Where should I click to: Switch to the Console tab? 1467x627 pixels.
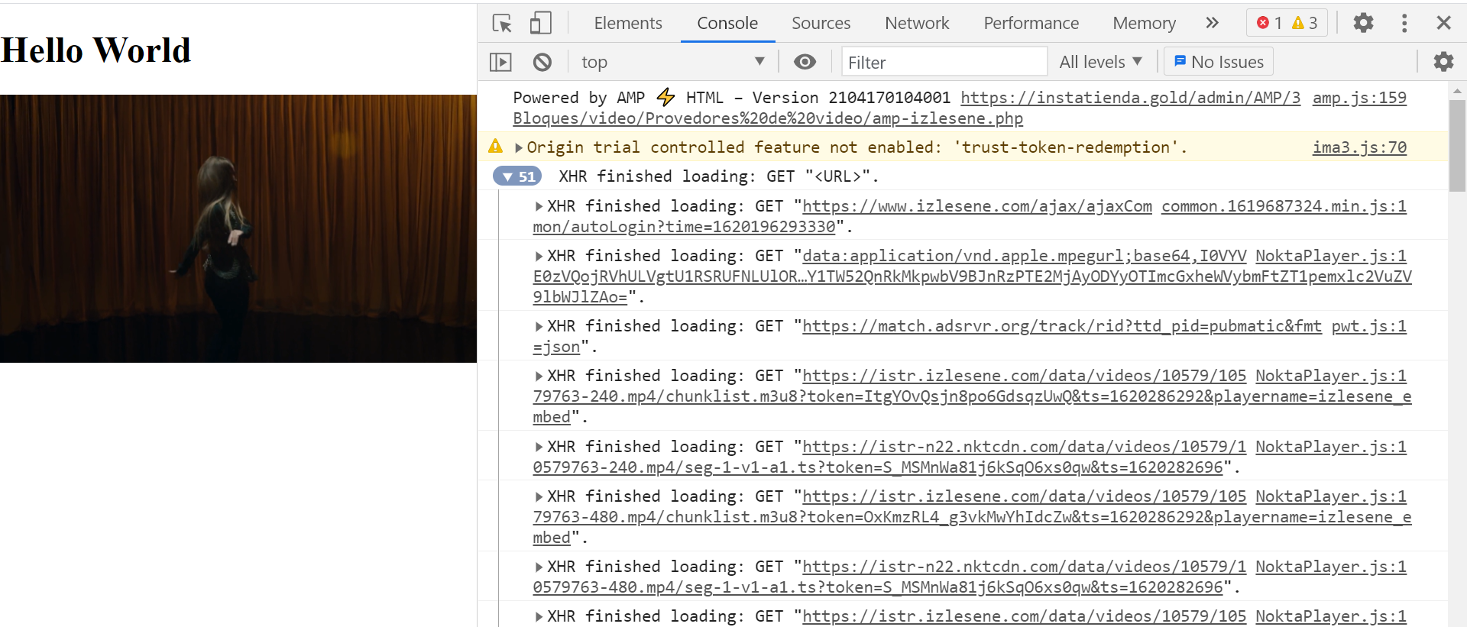[x=727, y=23]
